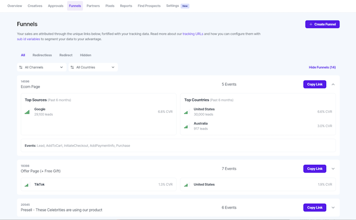Click the filter icon in All Countries
Image resolution: width=356 pixels, height=220 pixels.
coord(72,67)
